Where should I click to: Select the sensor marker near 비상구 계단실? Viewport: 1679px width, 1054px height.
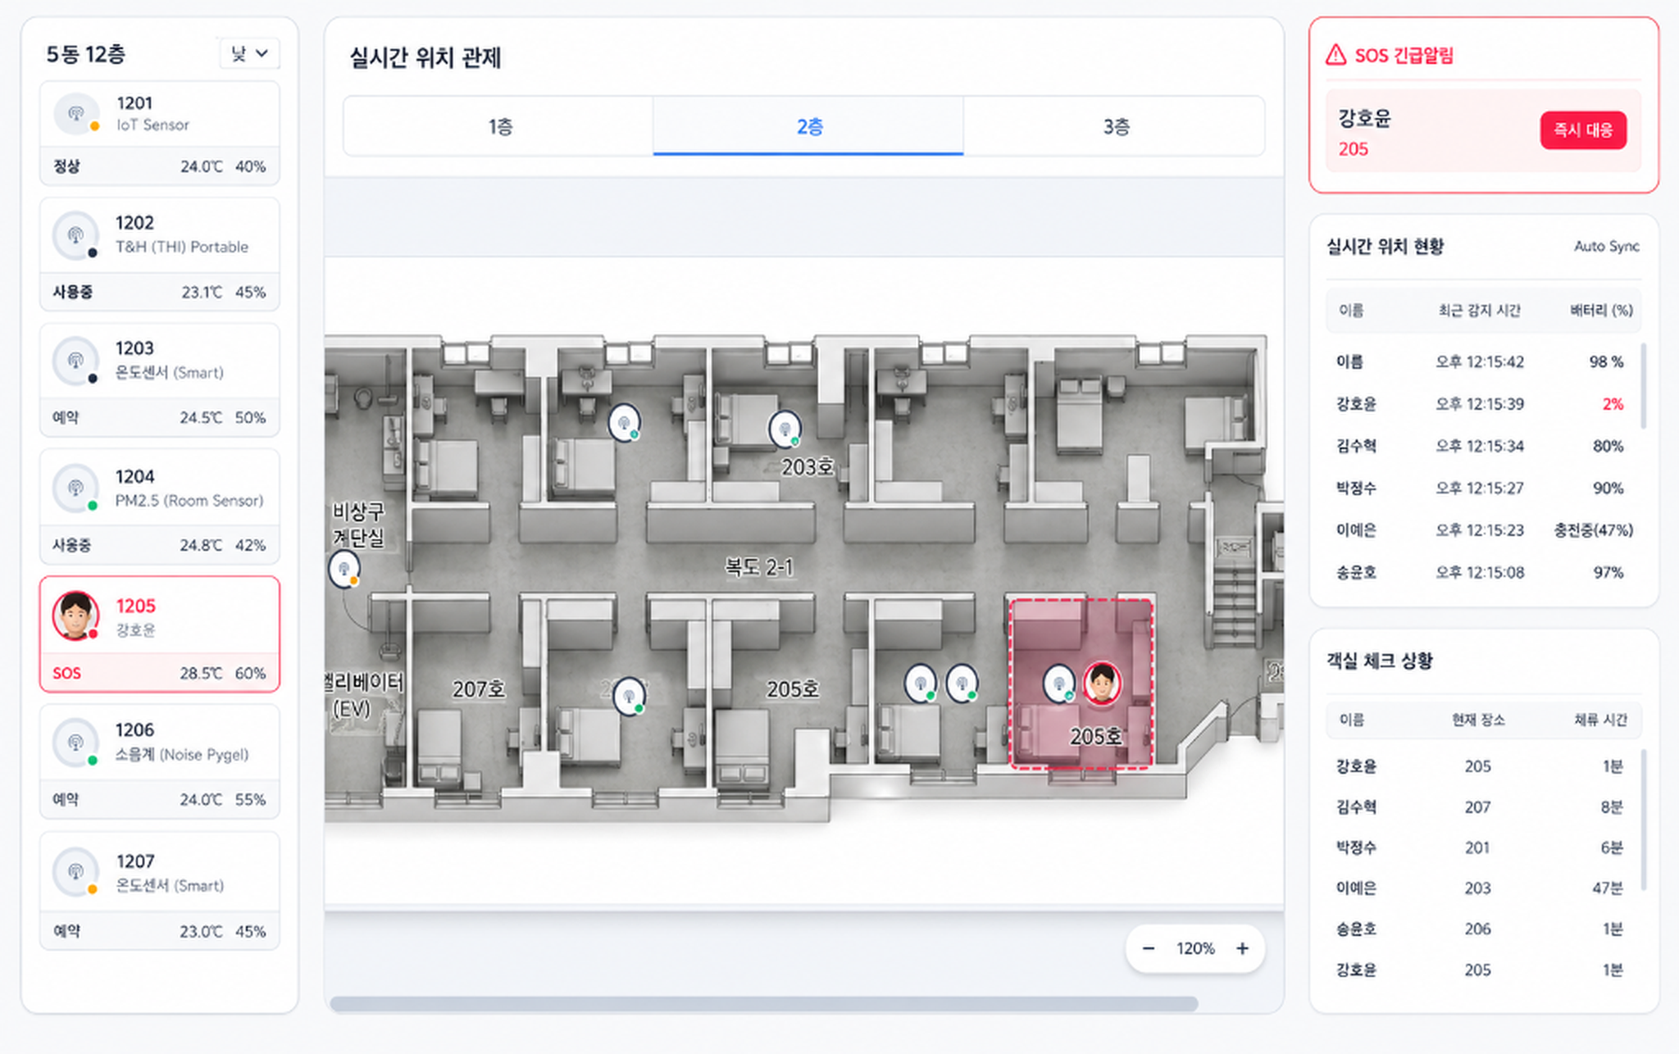tap(344, 568)
